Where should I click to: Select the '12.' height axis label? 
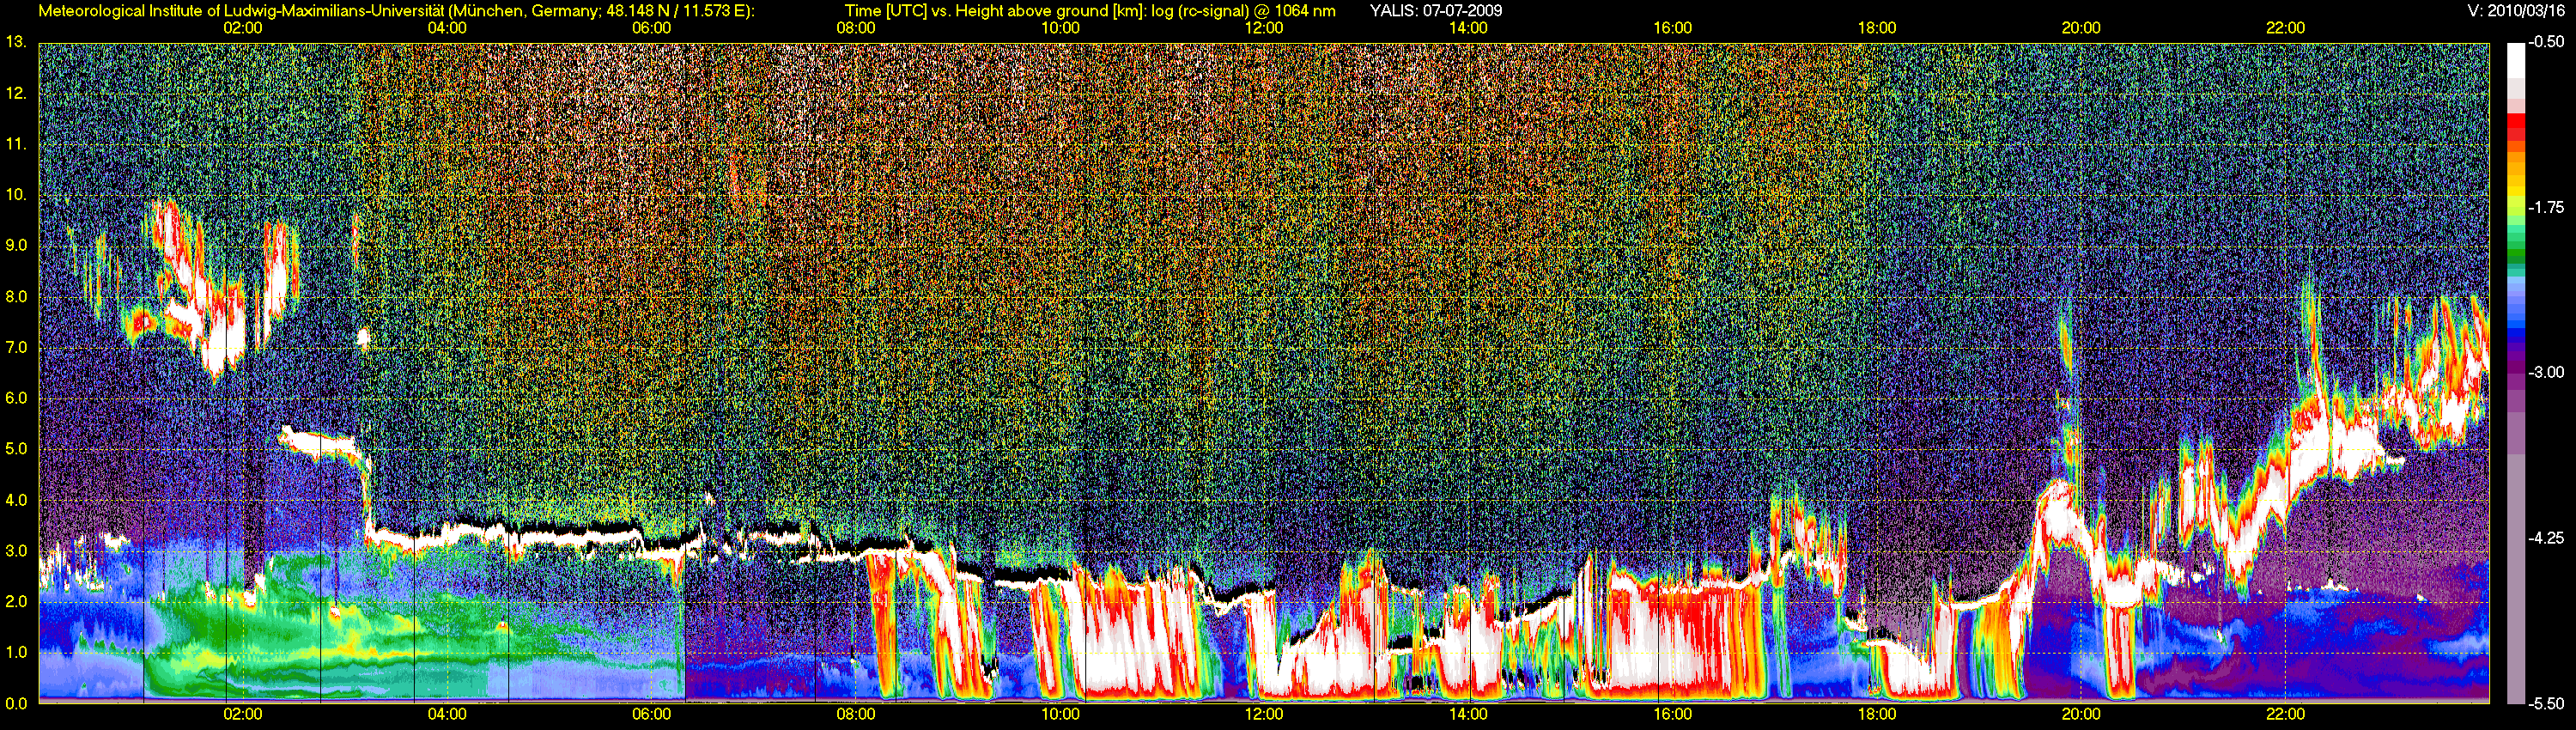(16, 93)
